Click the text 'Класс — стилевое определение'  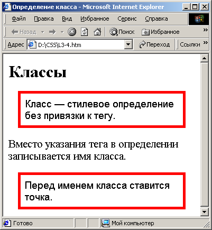(99, 104)
